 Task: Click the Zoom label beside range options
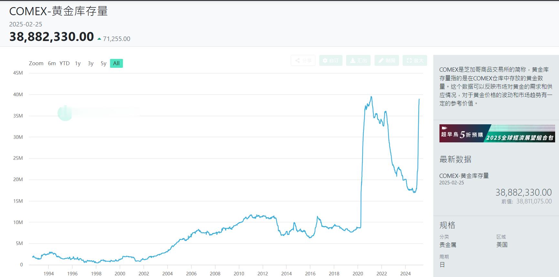coord(36,63)
